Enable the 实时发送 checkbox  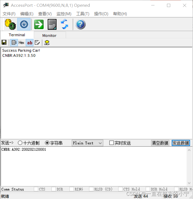point(111,143)
